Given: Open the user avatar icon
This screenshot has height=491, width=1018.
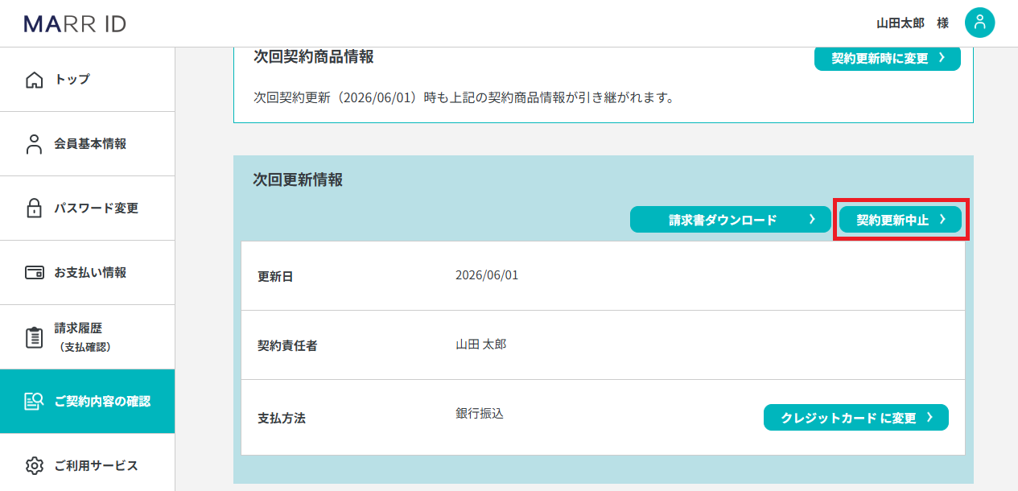Looking at the screenshot, I should pyautogui.click(x=979, y=23).
